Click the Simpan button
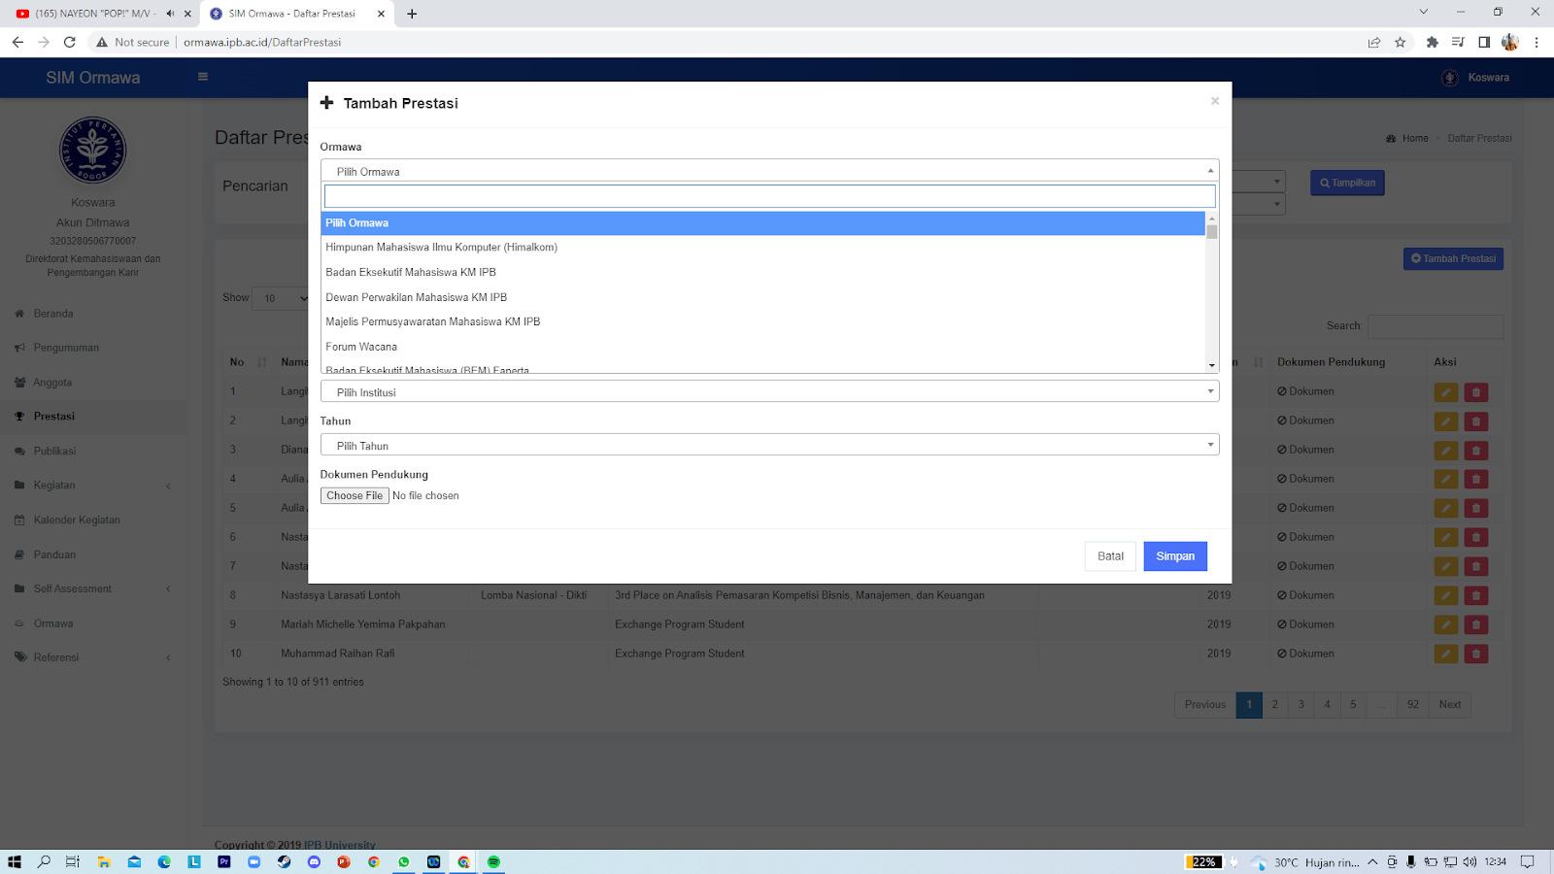The image size is (1554, 874). click(1175, 556)
